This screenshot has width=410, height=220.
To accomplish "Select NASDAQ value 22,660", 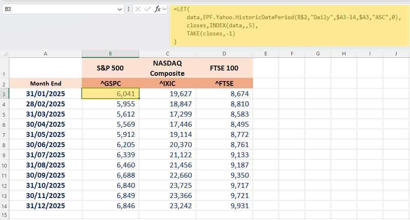I will [167, 175].
